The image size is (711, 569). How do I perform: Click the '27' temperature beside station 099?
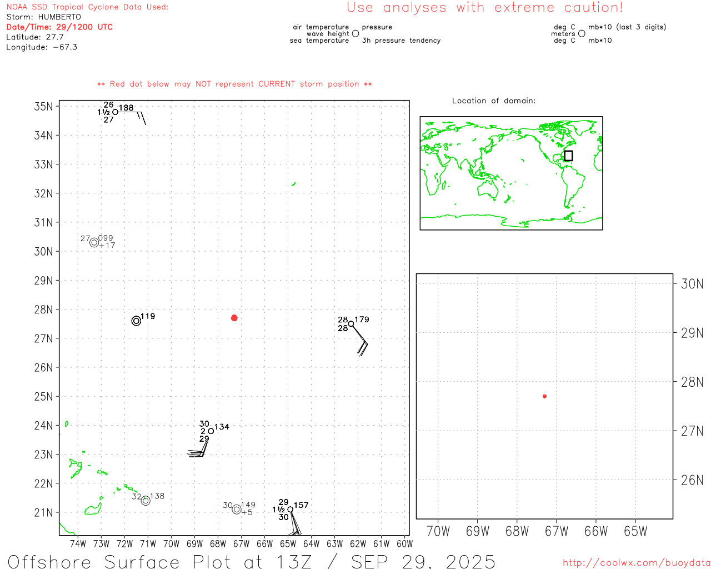pos(85,239)
